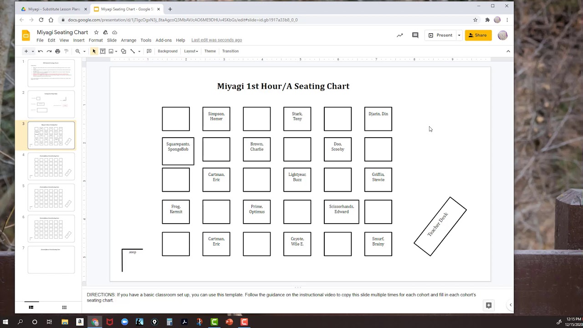
Task: Open the new slide layout dropdown arrow
Action: (33, 51)
